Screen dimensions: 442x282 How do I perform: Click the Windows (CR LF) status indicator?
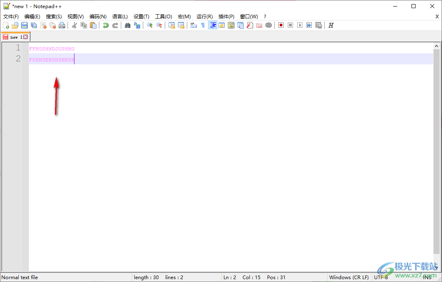(x=349, y=277)
